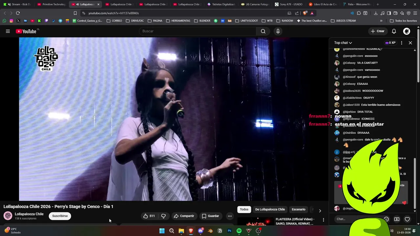The image size is (420, 236).
Task: Show hidden bookmarks overflow chevron
Action: (381, 21)
